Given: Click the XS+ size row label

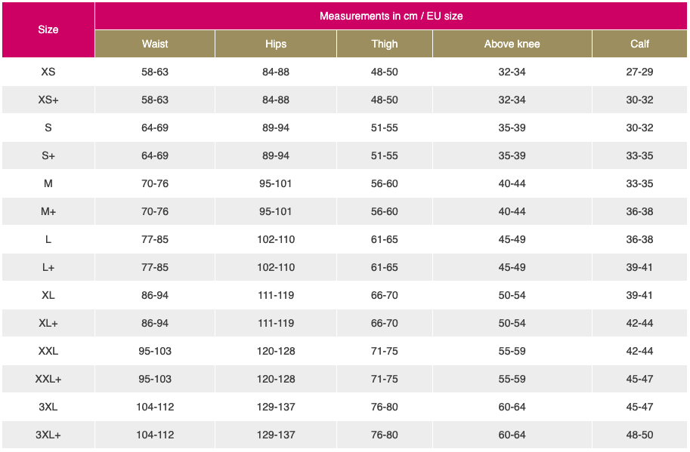Looking at the screenshot, I should tap(48, 100).
